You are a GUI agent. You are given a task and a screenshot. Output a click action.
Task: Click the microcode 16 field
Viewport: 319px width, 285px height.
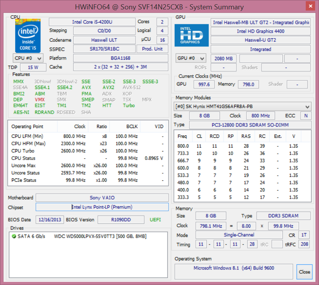point(162,40)
